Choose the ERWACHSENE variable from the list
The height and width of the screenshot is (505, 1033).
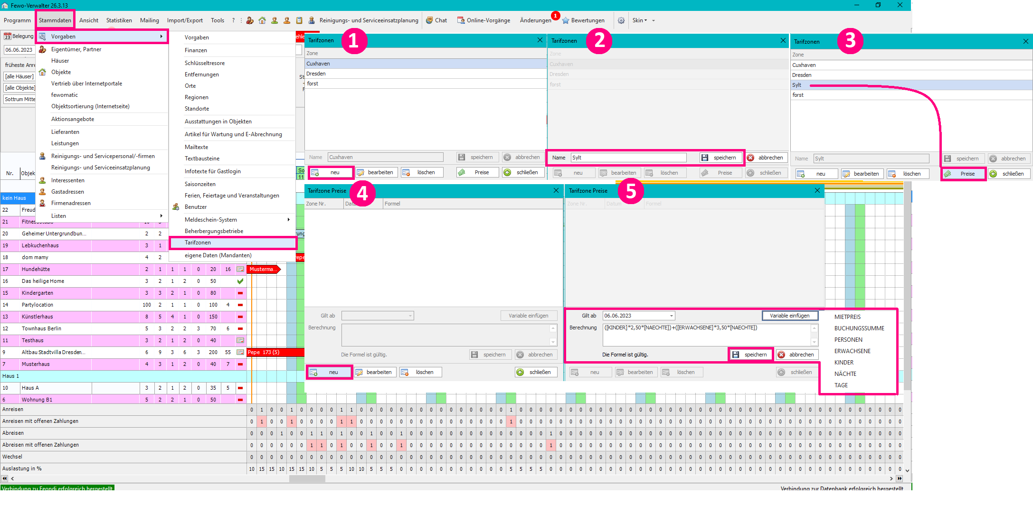pos(853,351)
